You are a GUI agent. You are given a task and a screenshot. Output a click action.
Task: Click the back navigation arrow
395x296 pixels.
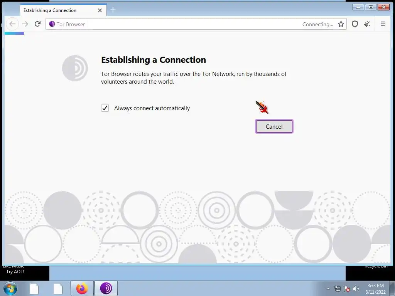12,24
